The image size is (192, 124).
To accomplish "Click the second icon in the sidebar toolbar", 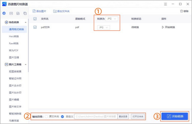I will pos(11,13).
